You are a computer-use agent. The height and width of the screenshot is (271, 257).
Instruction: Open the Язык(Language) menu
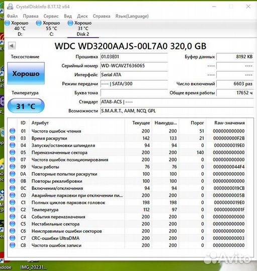(x=132, y=16)
